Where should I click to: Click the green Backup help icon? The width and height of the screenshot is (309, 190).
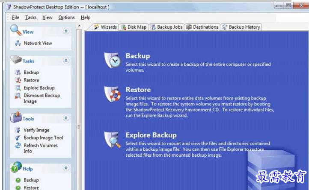[18, 180]
